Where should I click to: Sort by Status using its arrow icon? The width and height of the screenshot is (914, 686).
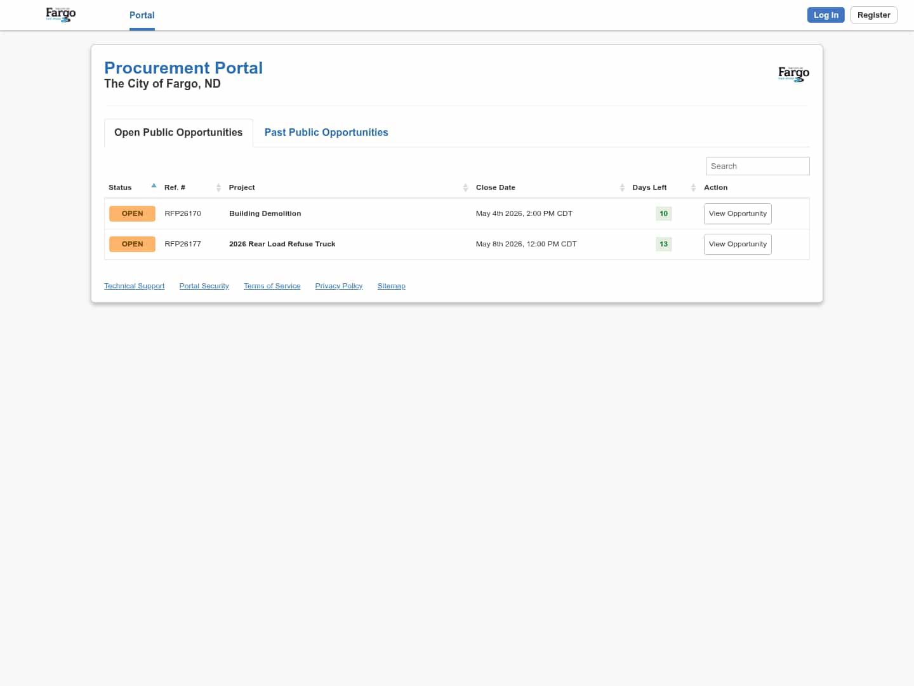154,186
